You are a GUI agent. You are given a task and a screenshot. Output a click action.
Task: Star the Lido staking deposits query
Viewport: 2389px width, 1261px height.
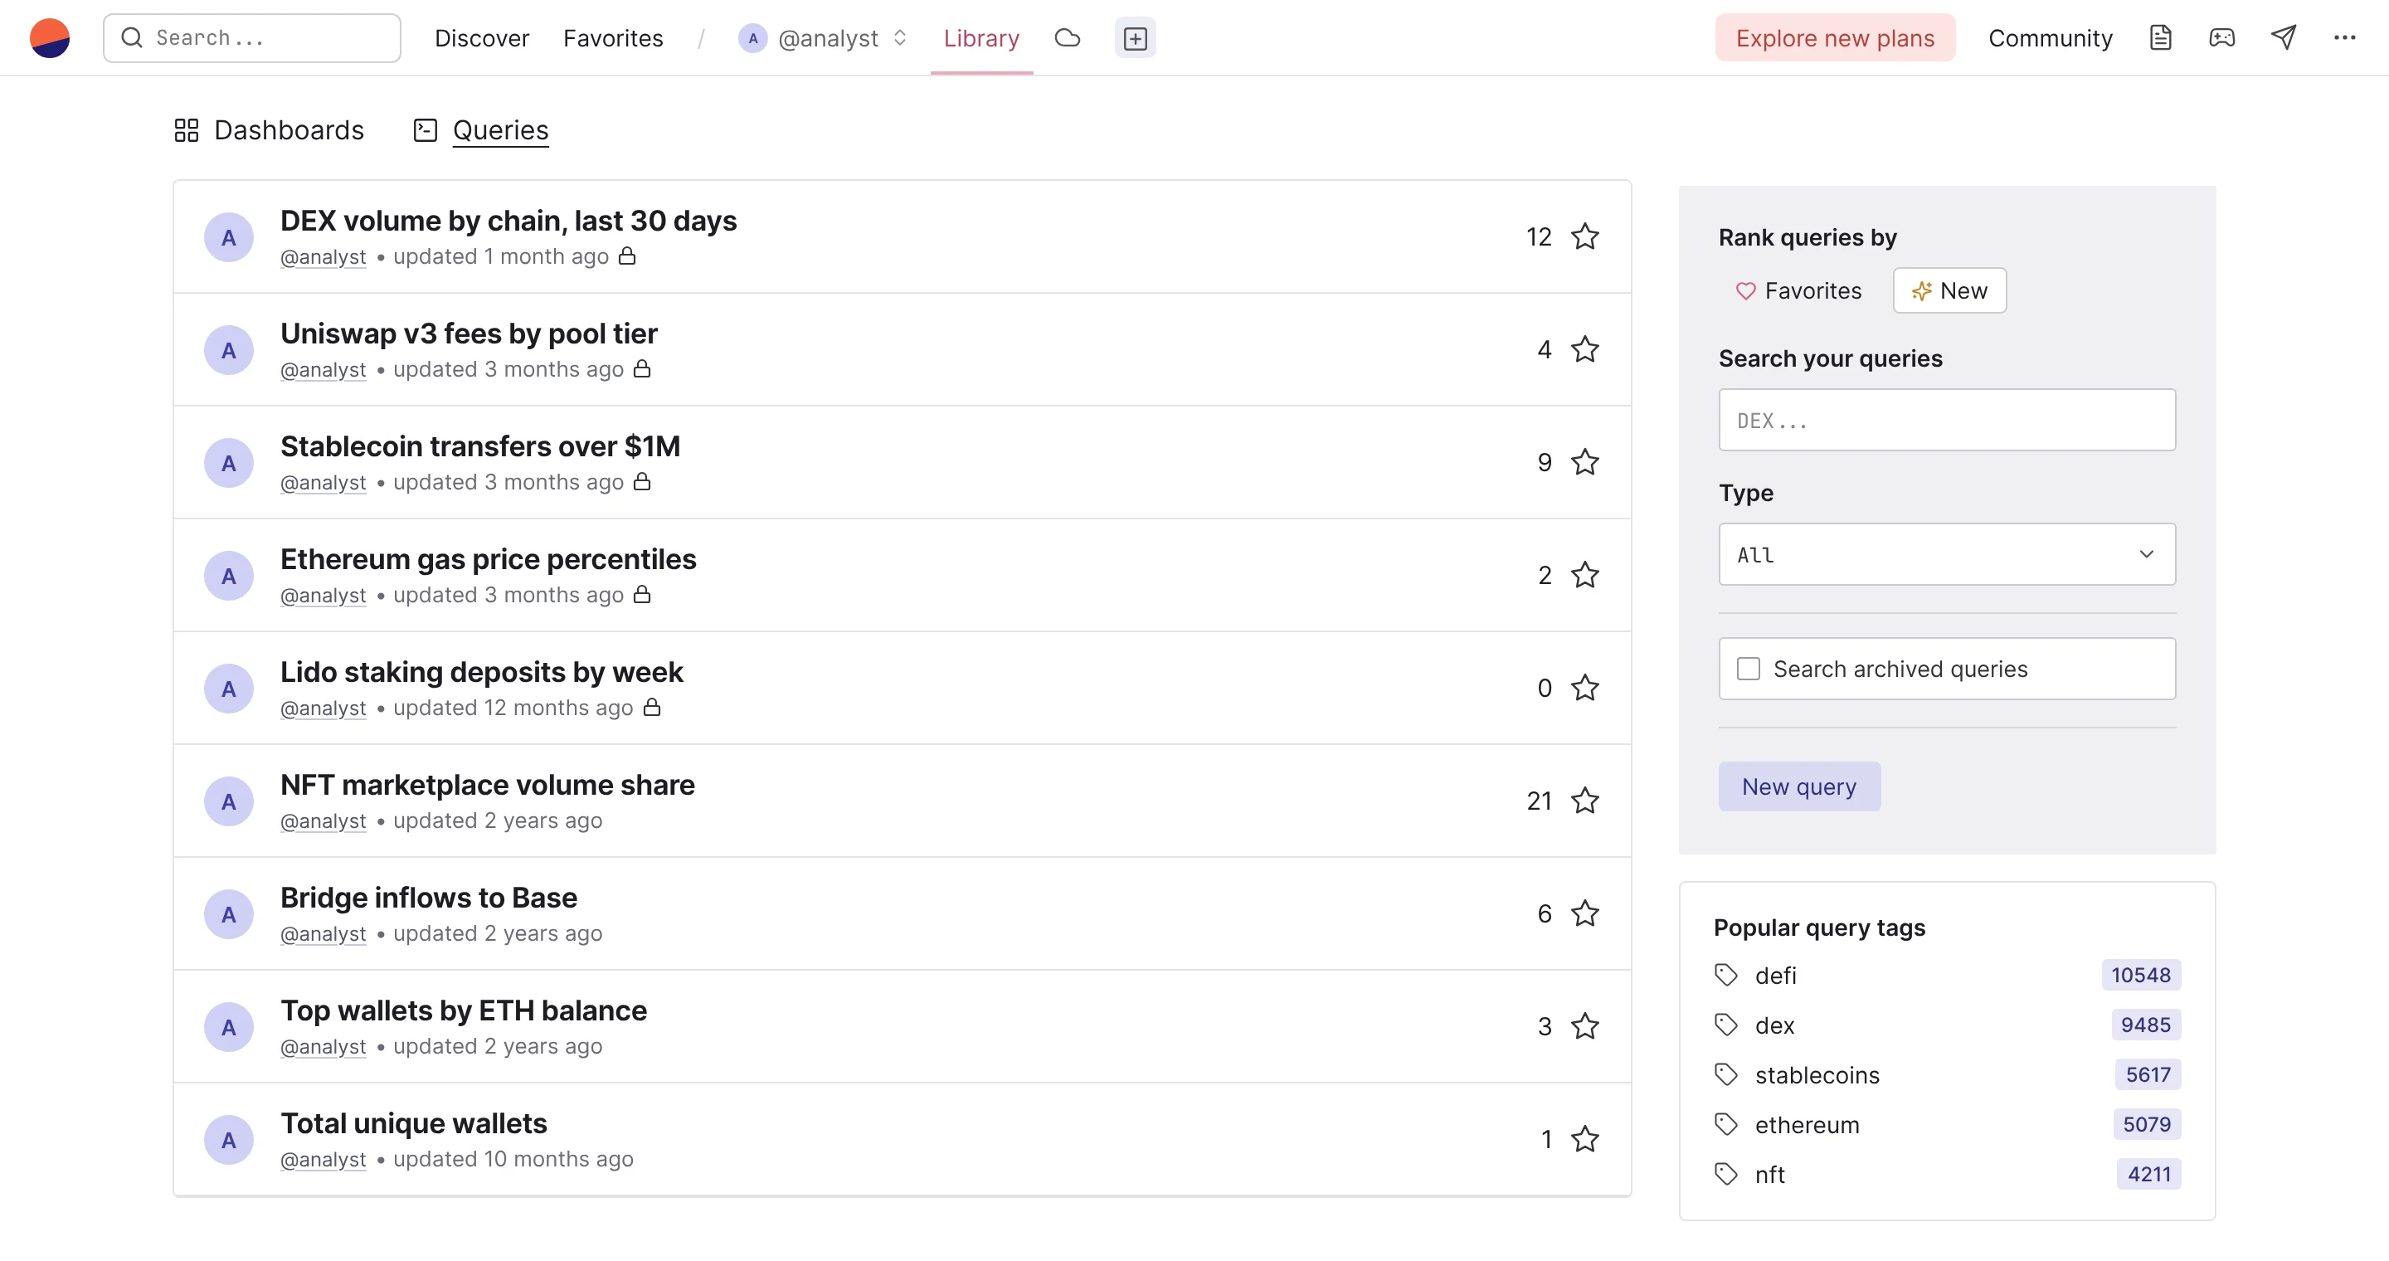(x=1585, y=688)
